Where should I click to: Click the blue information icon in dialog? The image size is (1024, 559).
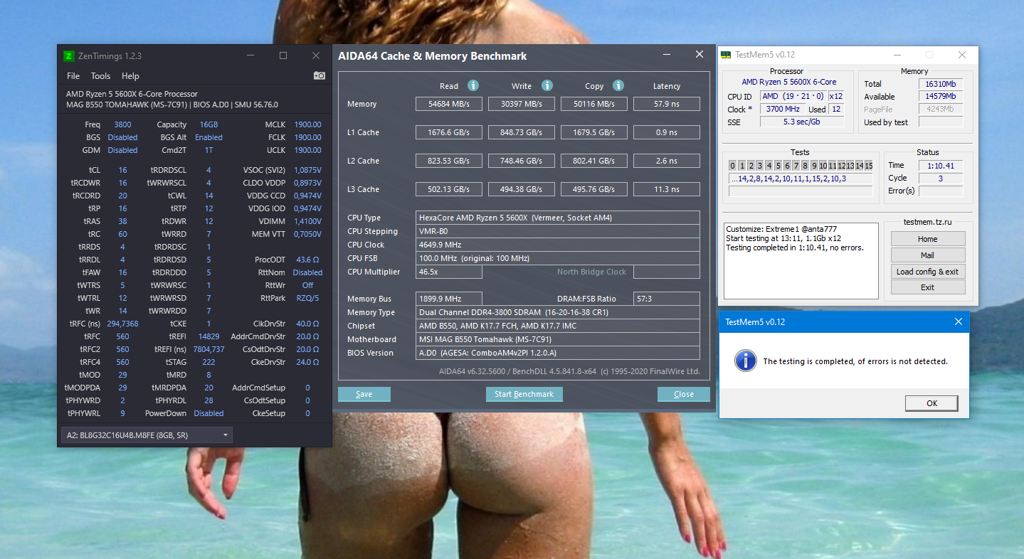point(745,361)
